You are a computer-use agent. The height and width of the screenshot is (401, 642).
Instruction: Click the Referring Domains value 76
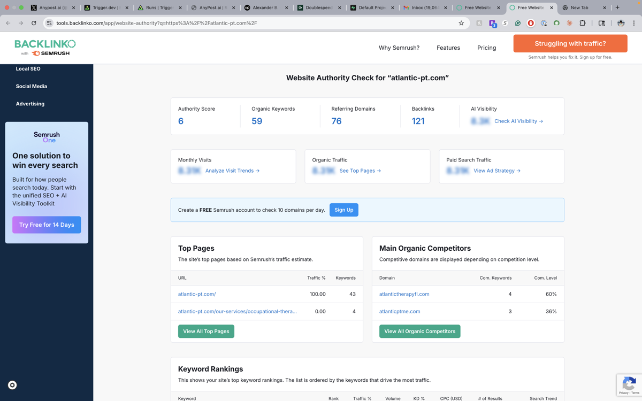(x=337, y=121)
